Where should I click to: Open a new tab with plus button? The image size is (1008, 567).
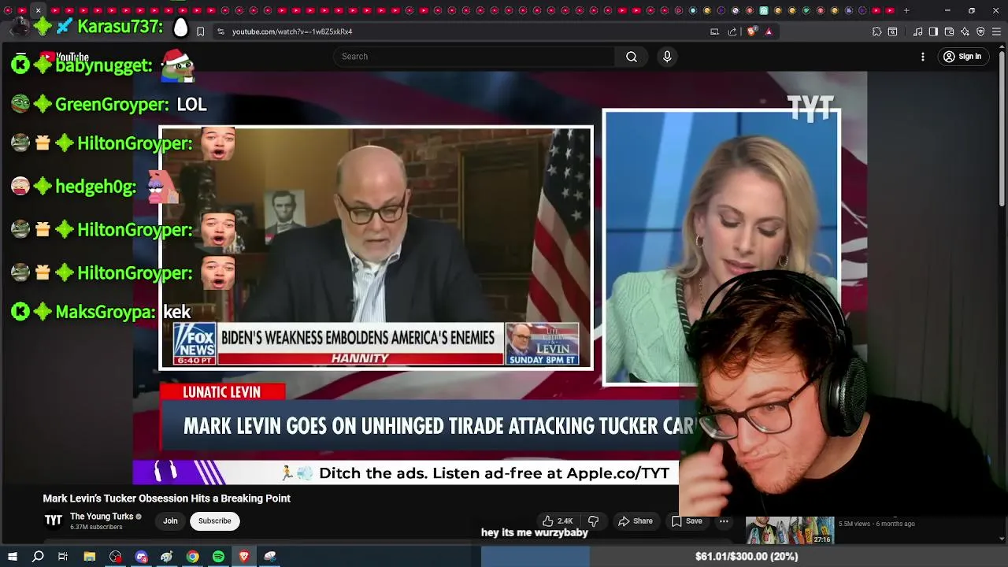click(906, 10)
